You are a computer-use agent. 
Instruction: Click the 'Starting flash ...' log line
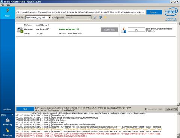coord(41,120)
